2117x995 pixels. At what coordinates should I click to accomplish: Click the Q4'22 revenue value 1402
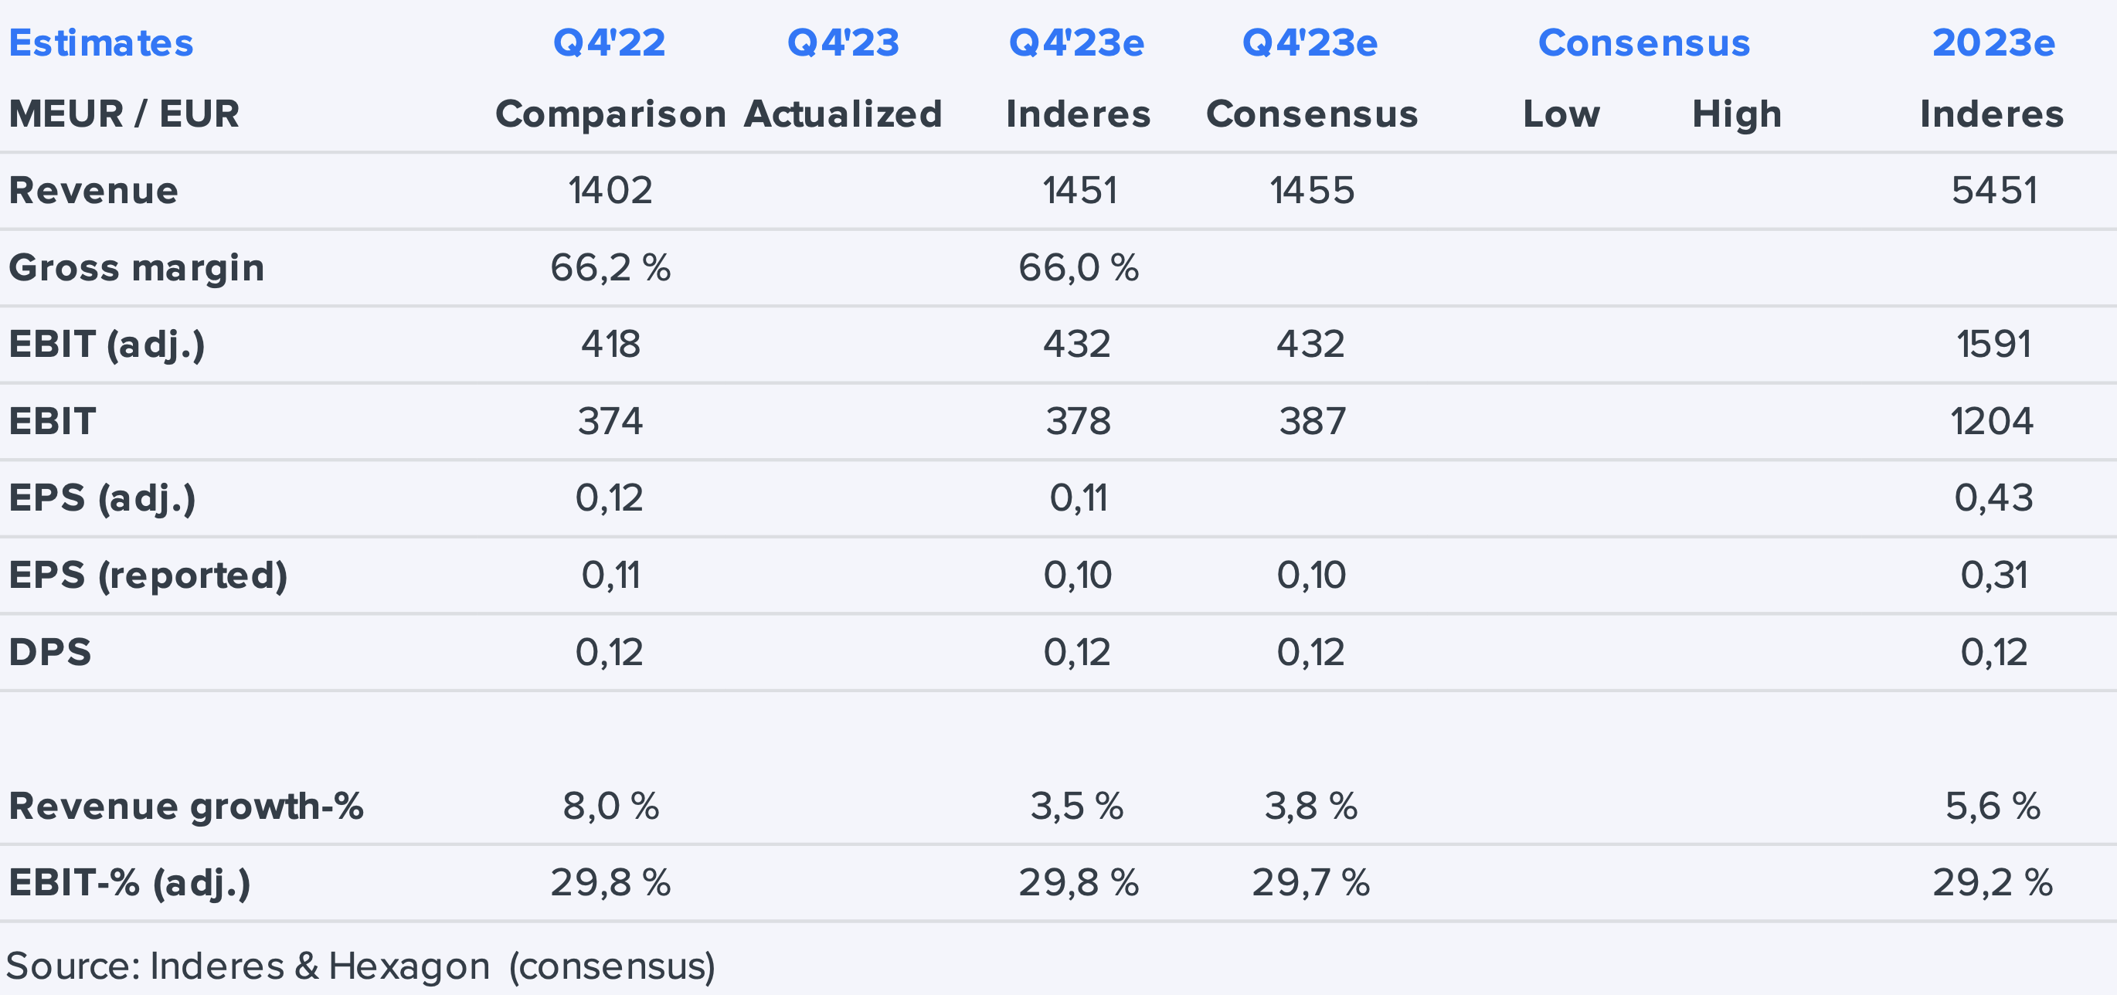click(610, 191)
